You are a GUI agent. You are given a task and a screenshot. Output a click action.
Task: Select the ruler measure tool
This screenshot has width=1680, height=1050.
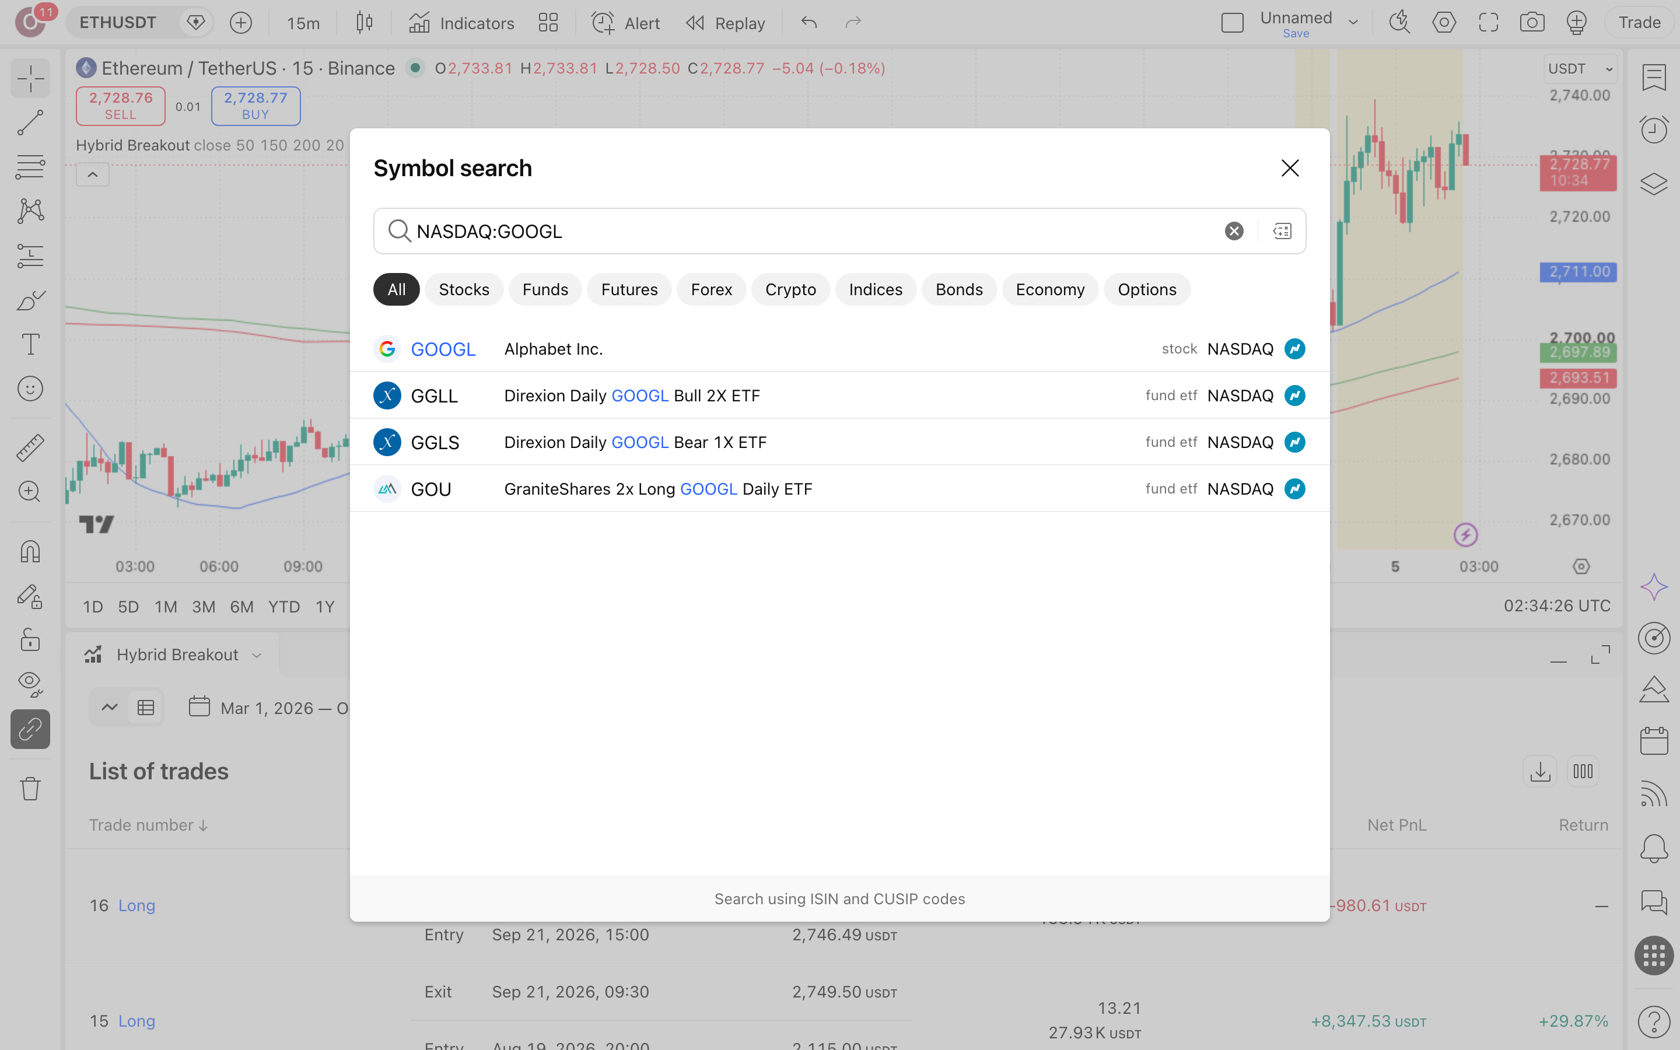30,448
